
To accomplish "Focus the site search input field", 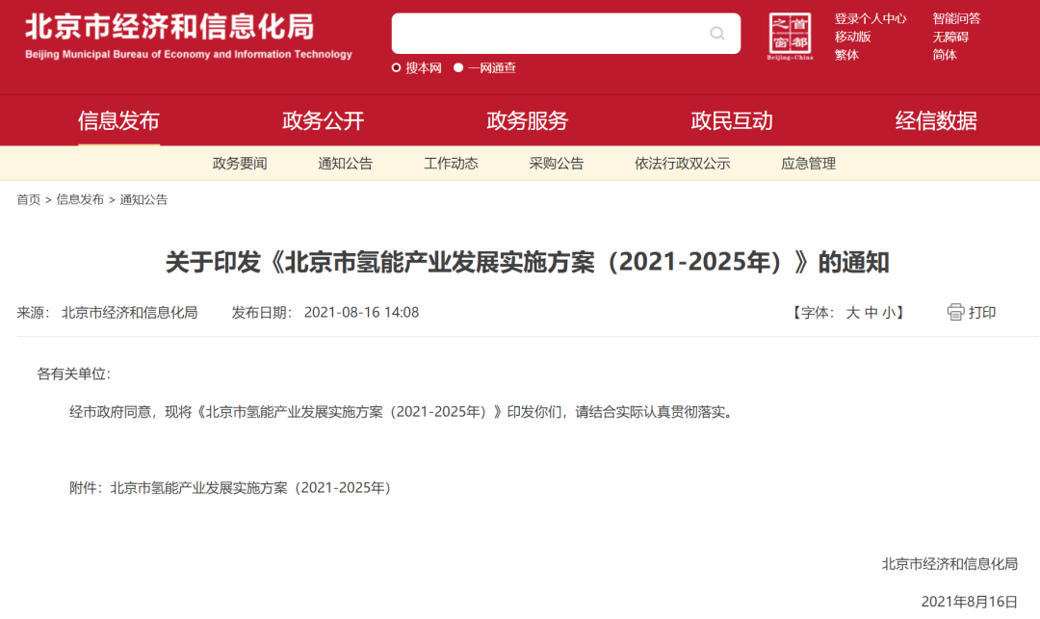I will click(551, 33).
